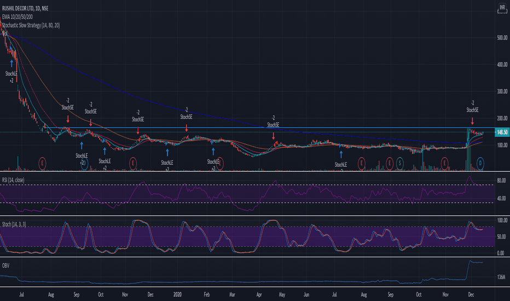Select the StochSE sell arrow near January 2020

pos(187,128)
